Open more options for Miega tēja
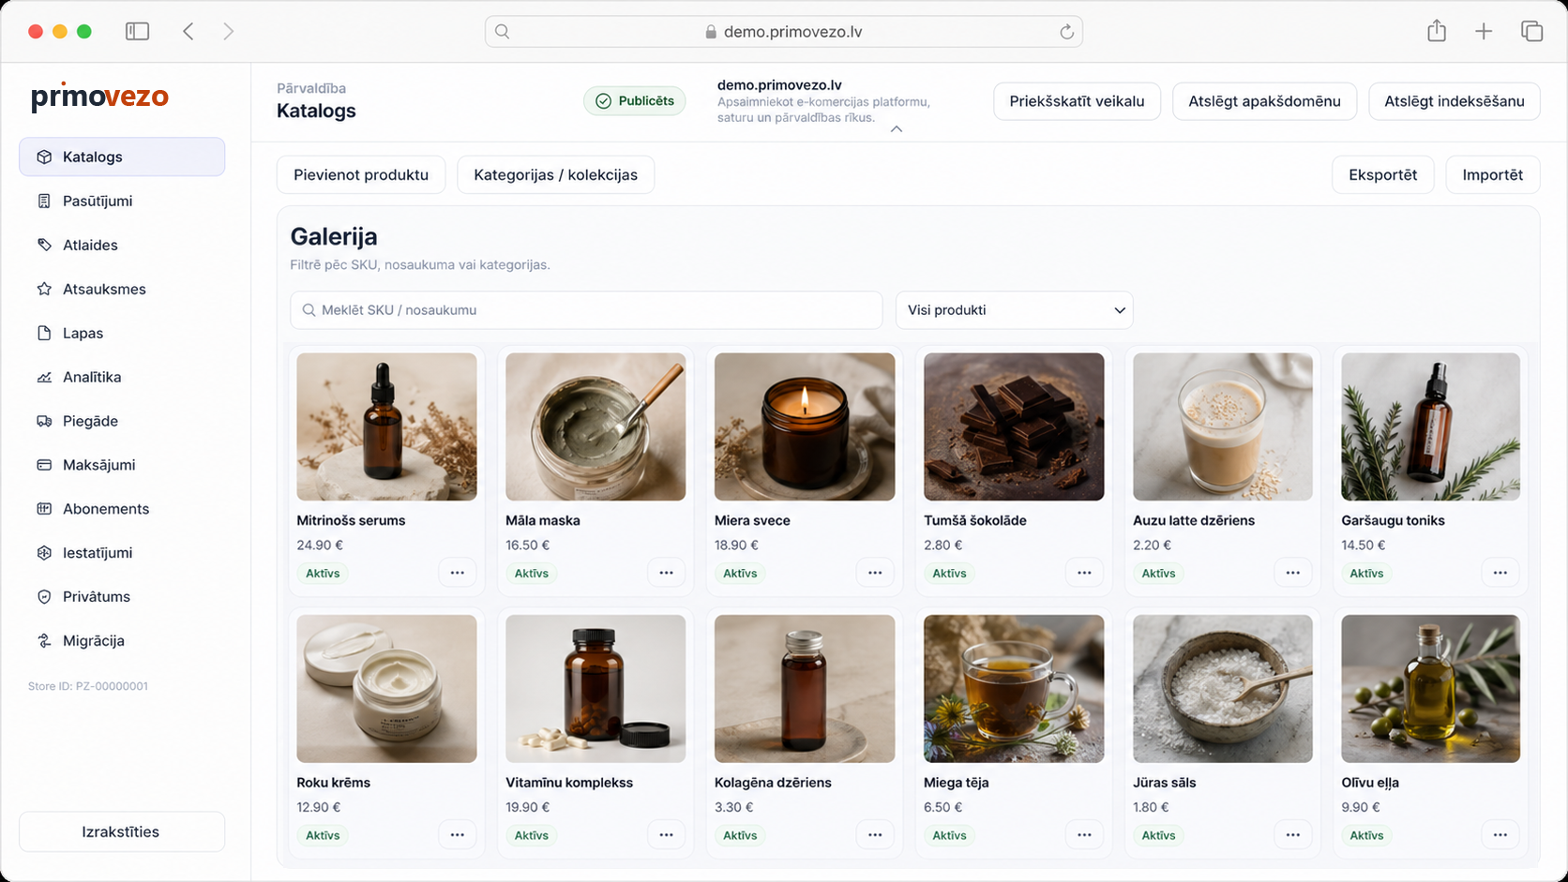This screenshot has width=1568, height=882. [1084, 835]
